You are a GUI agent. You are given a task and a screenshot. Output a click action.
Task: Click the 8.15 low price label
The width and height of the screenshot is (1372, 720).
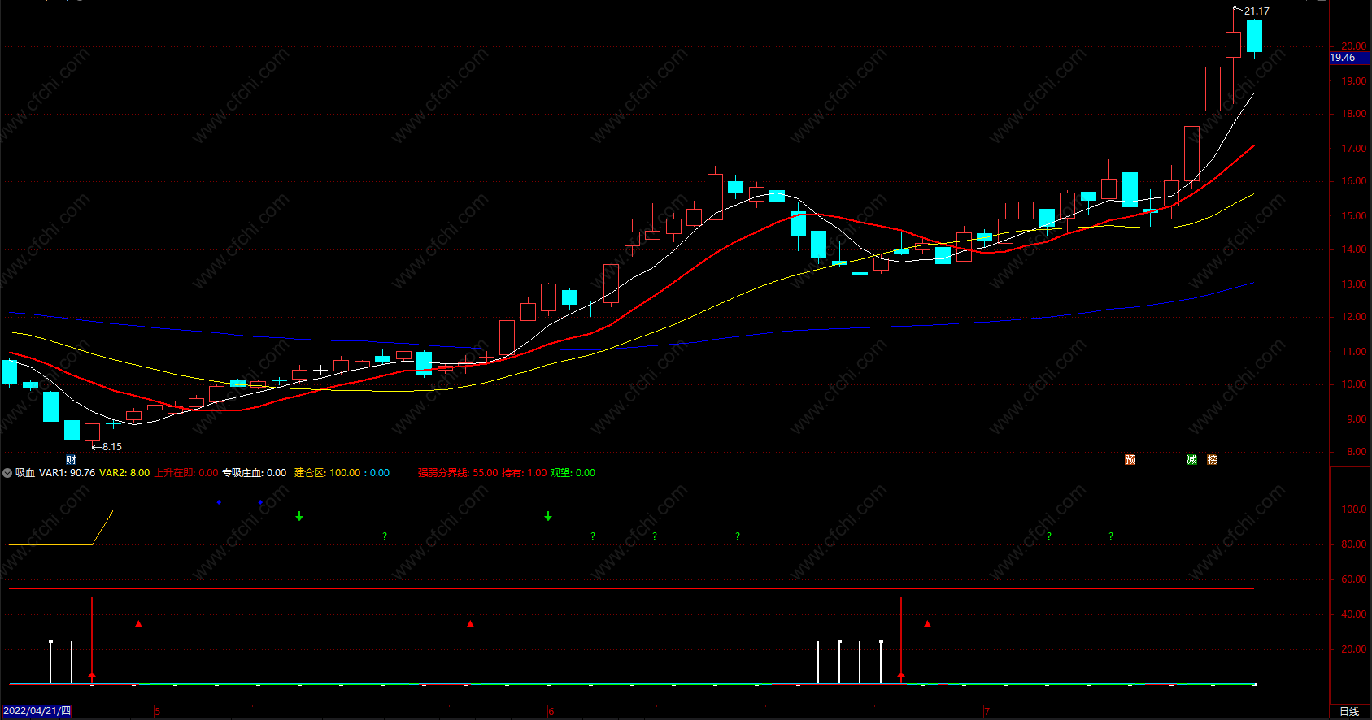(x=112, y=447)
